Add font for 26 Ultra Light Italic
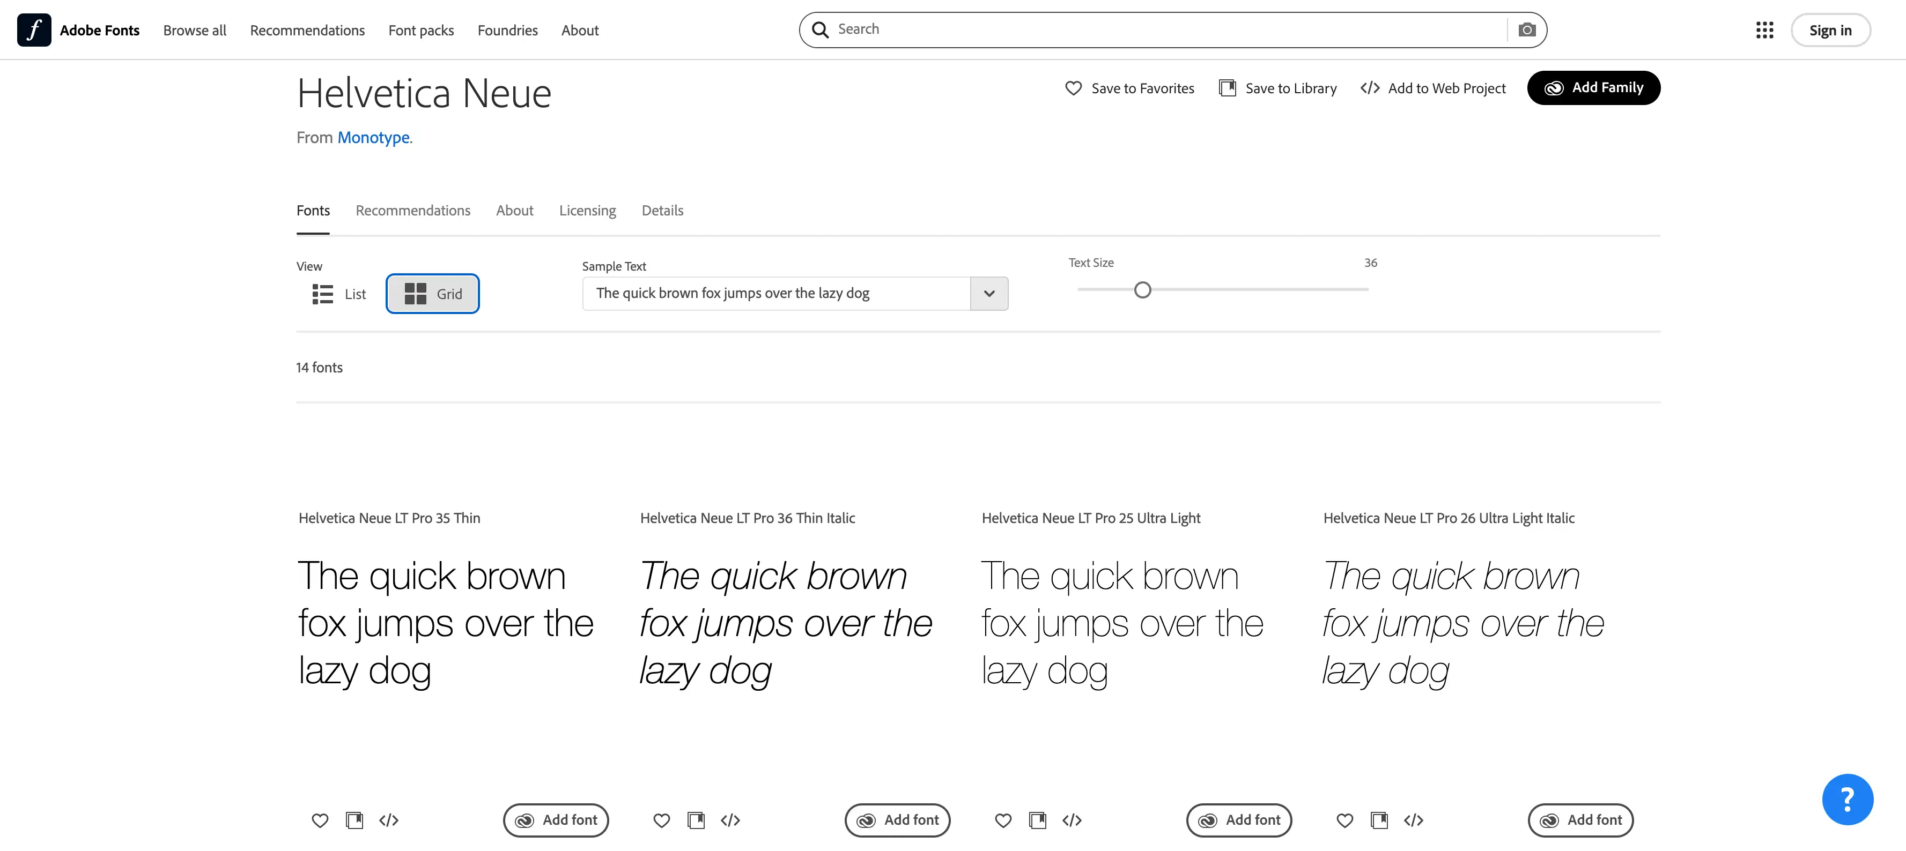This screenshot has width=1906, height=851. click(1581, 820)
